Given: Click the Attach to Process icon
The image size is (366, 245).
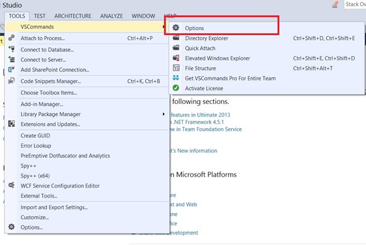Looking at the screenshot, I should pos(12,38).
